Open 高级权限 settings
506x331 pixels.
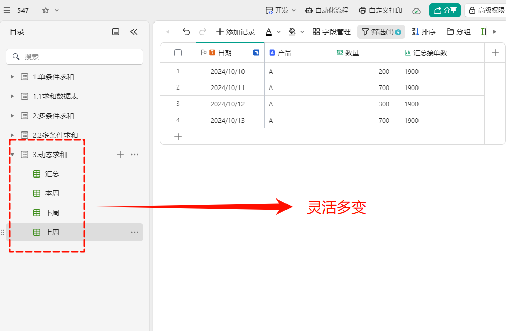tap(487, 10)
